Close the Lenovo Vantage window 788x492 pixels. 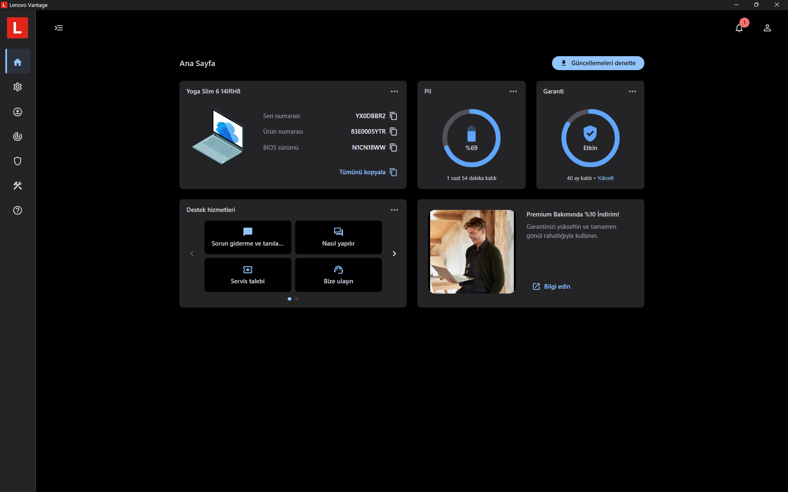point(777,5)
